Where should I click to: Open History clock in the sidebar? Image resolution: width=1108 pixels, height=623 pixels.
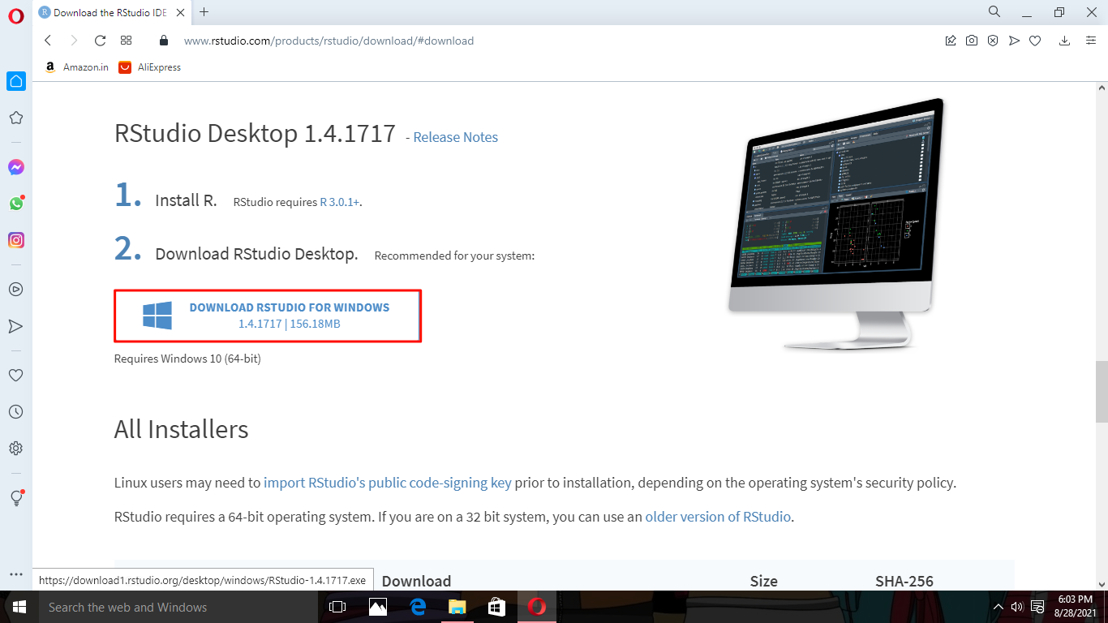[16, 412]
